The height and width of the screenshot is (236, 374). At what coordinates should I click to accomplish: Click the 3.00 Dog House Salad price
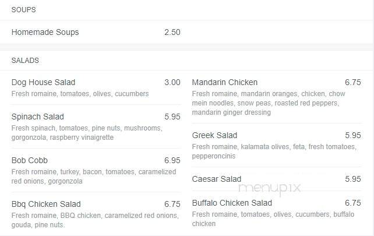click(172, 82)
